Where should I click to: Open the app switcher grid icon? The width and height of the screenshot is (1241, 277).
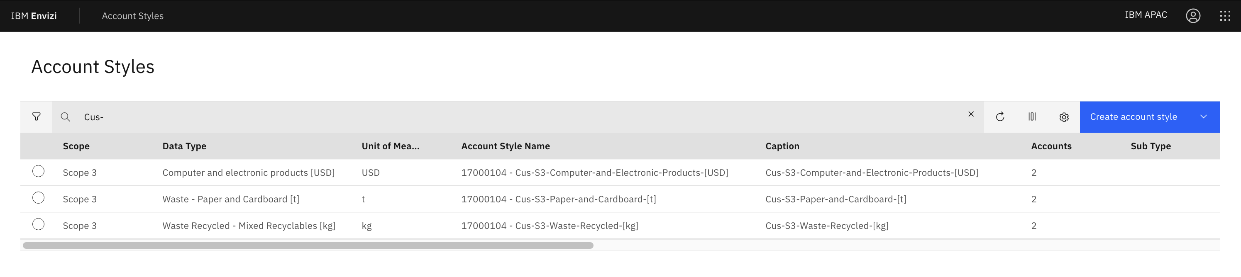click(1225, 16)
